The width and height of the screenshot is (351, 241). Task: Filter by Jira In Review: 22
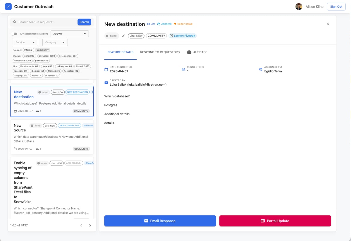pyautogui.click(x=52, y=76)
